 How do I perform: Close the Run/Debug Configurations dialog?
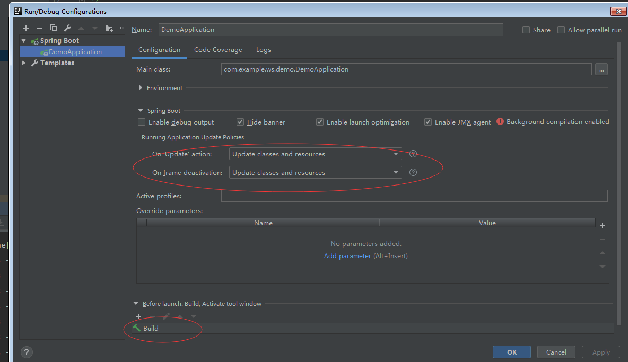618,11
